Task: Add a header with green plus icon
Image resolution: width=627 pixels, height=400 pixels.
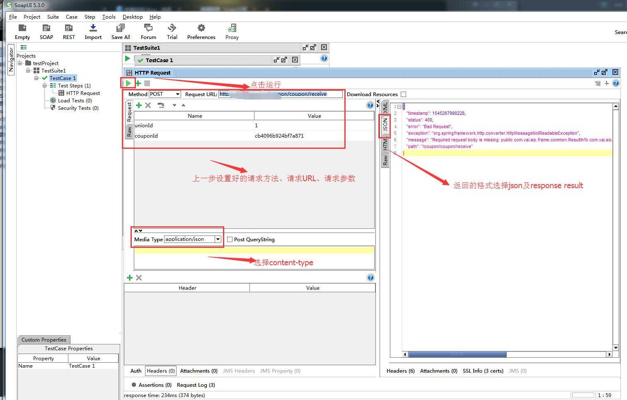Action: click(x=130, y=278)
